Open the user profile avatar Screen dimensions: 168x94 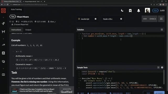148,10
